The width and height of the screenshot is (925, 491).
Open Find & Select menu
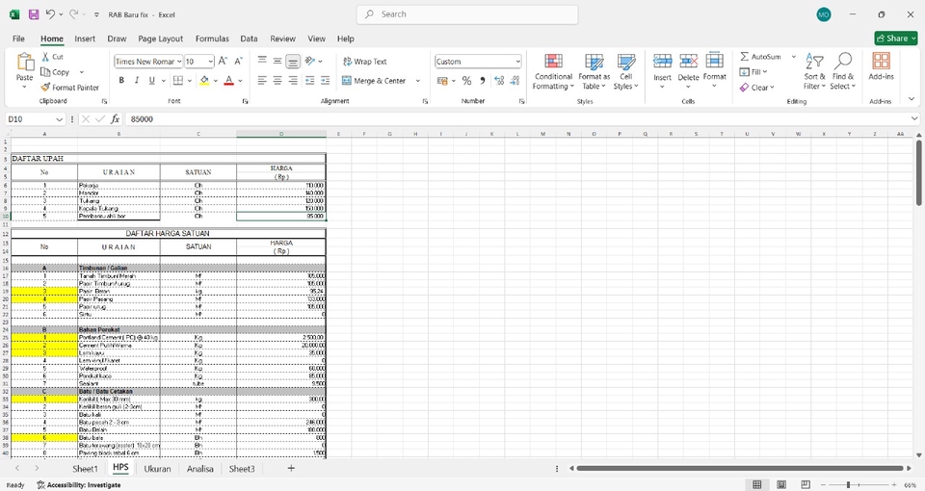[843, 71]
